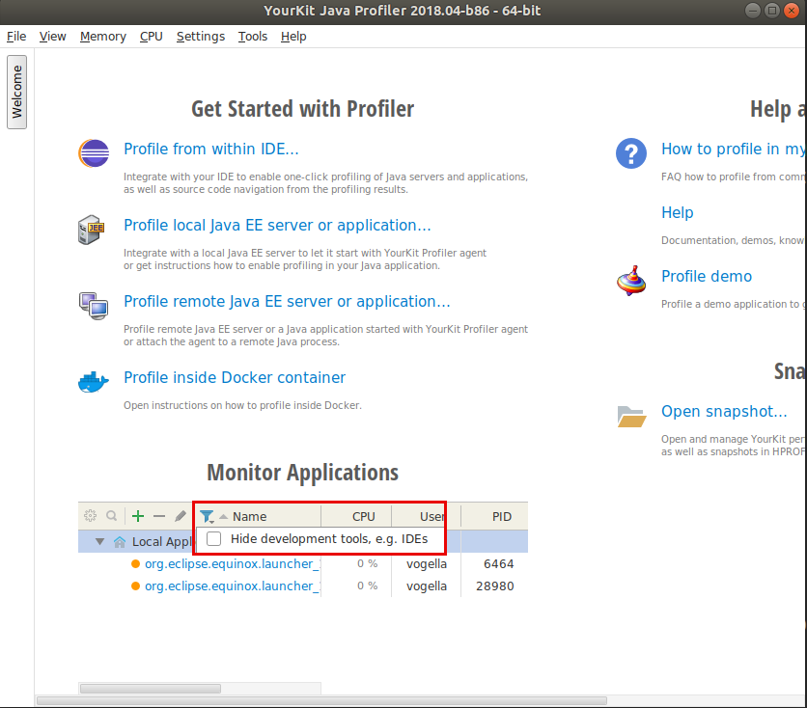Click vogella user cell for PID 6464
Viewport: 807px width, 708px height.
pos(426,564)
